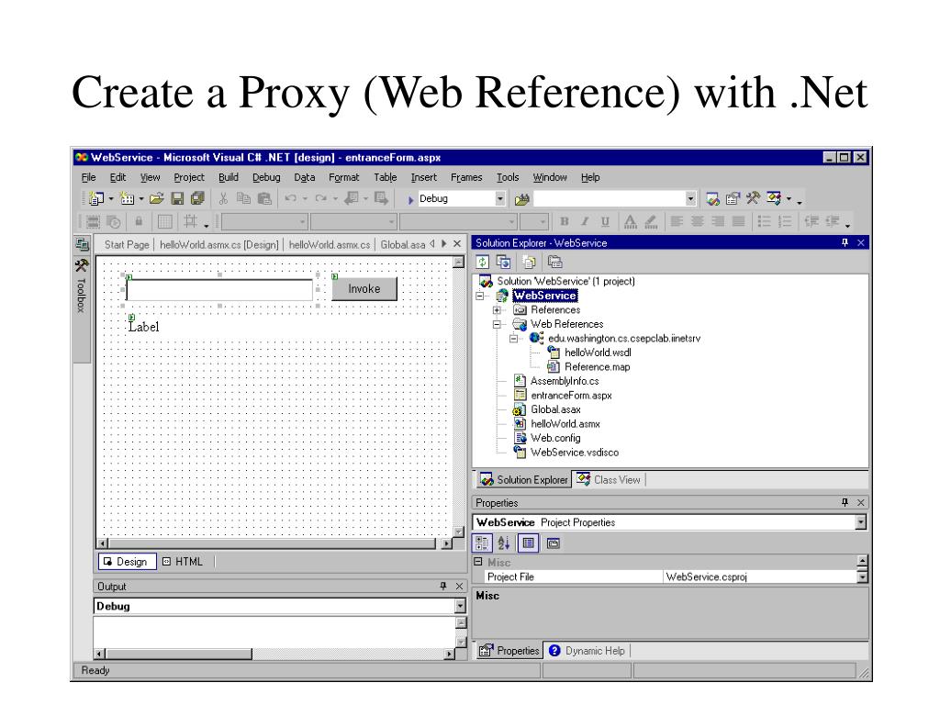Click the Alphabetic sort icon in Properties
The width and height of the screenshot is (940, 705).
504,543
